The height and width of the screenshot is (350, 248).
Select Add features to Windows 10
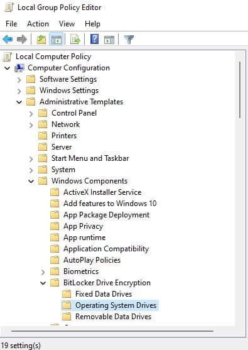pyautogui.click(x=110, y=204)
